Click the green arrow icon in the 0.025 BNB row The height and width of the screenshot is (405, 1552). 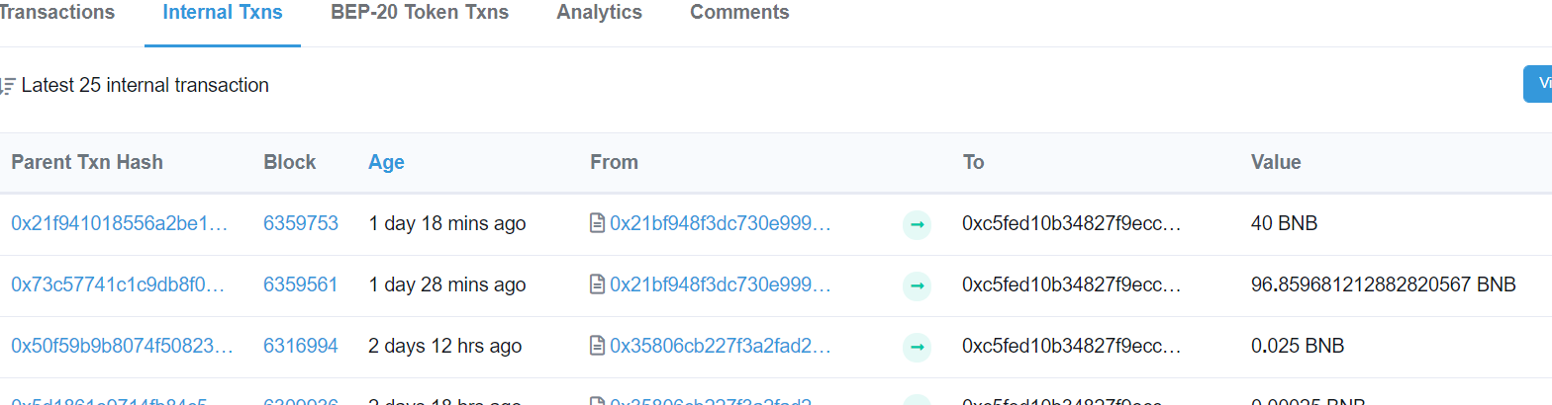tap(918, 348)
